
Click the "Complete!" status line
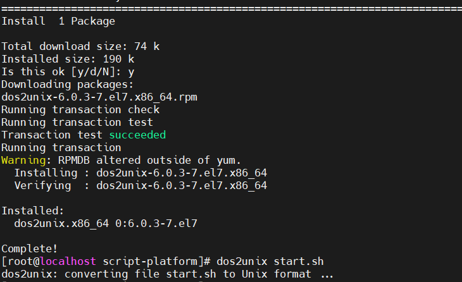pos(30,248)
